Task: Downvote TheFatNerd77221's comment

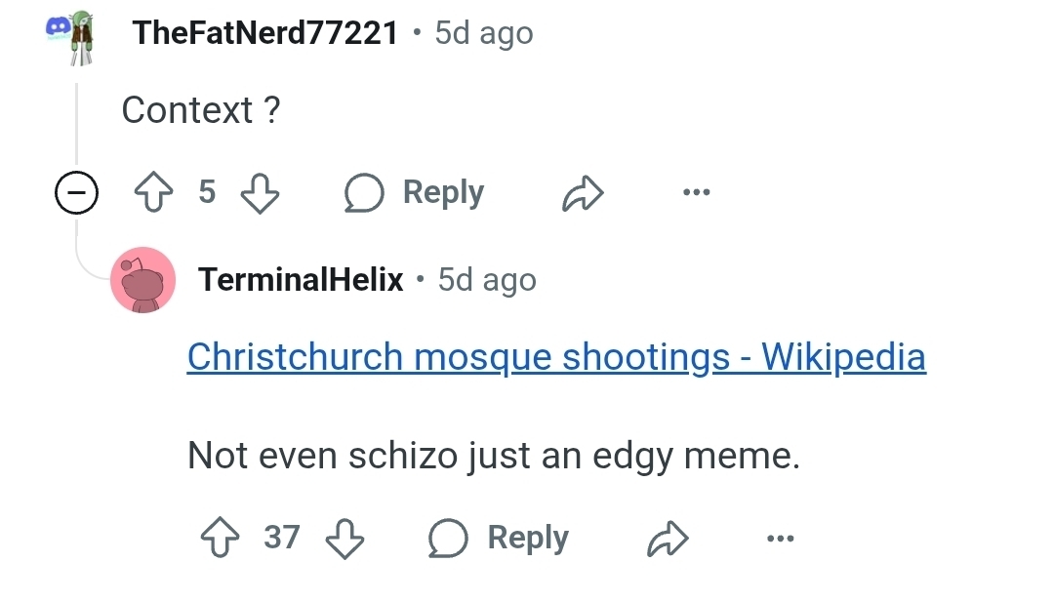Action: [259, 193]
